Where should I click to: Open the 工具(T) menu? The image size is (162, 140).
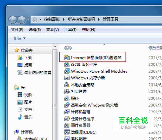tap(70, 29)
